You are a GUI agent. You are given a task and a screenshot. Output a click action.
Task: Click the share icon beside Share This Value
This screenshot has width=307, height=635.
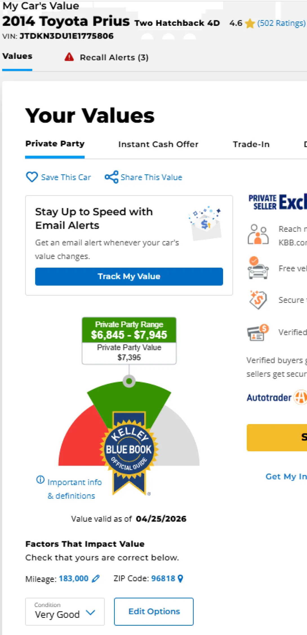point(112,177)
